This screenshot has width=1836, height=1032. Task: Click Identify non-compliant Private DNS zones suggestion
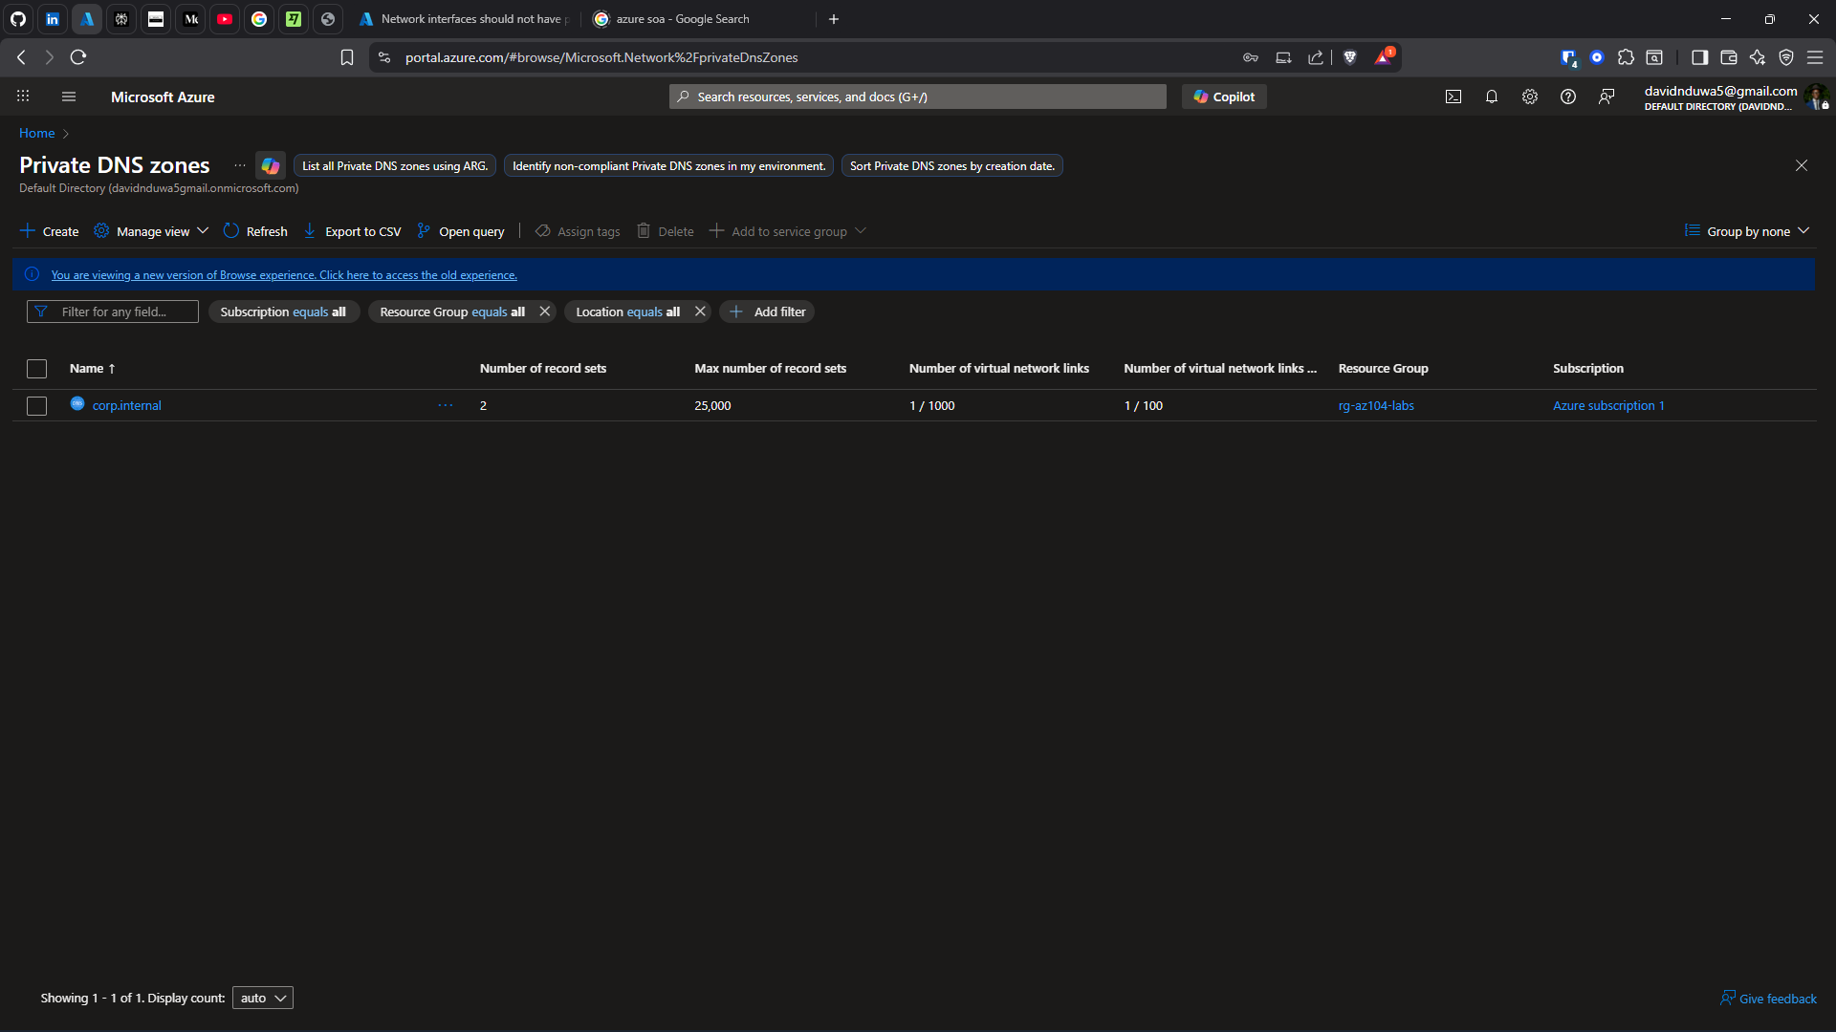(x=668, y=166)
